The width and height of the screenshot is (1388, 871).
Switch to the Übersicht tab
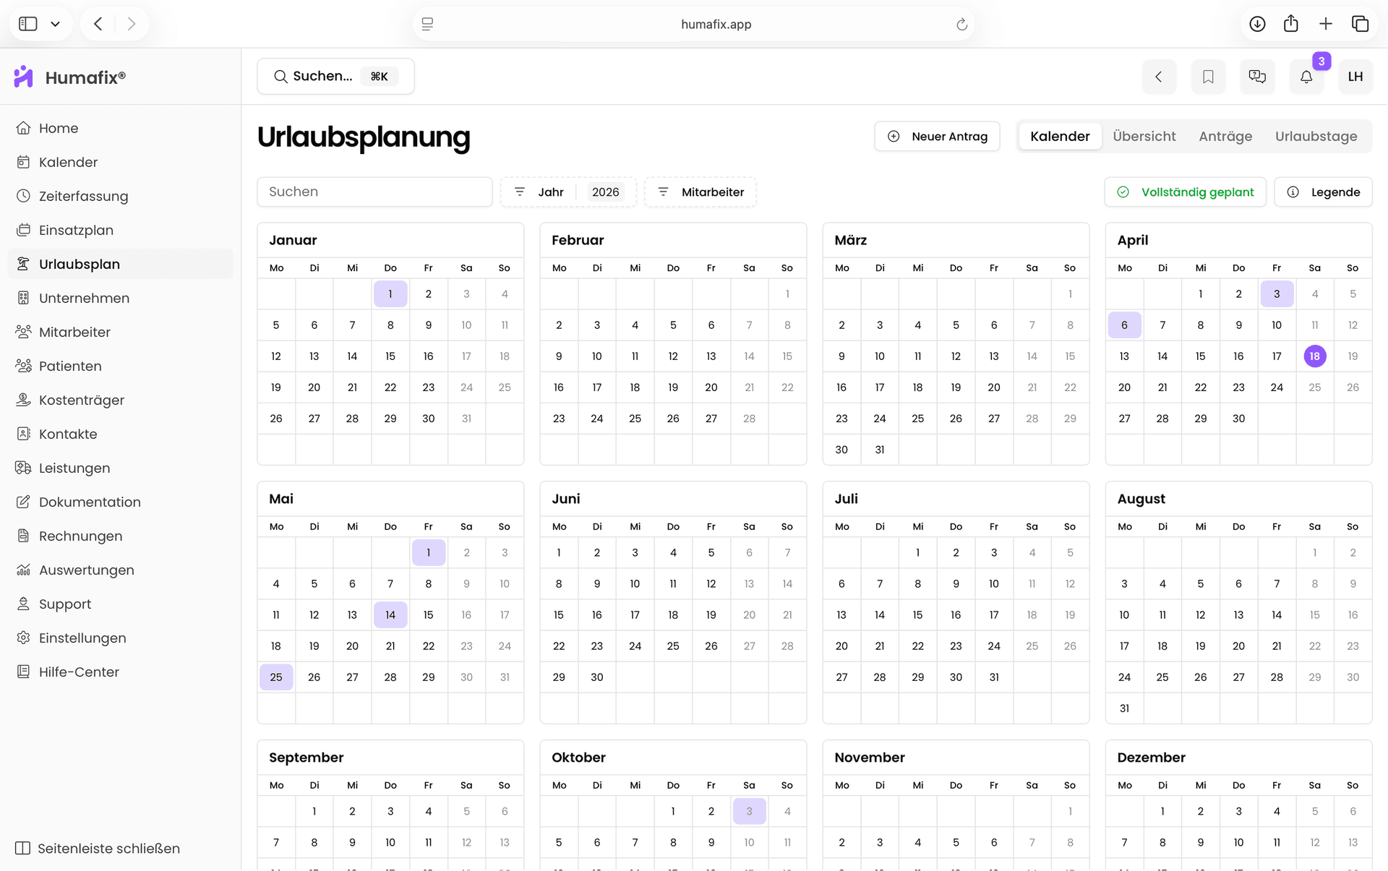pos(1144,136)
